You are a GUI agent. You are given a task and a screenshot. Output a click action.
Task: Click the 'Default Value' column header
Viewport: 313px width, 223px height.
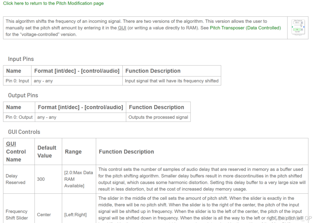point(48,151)
